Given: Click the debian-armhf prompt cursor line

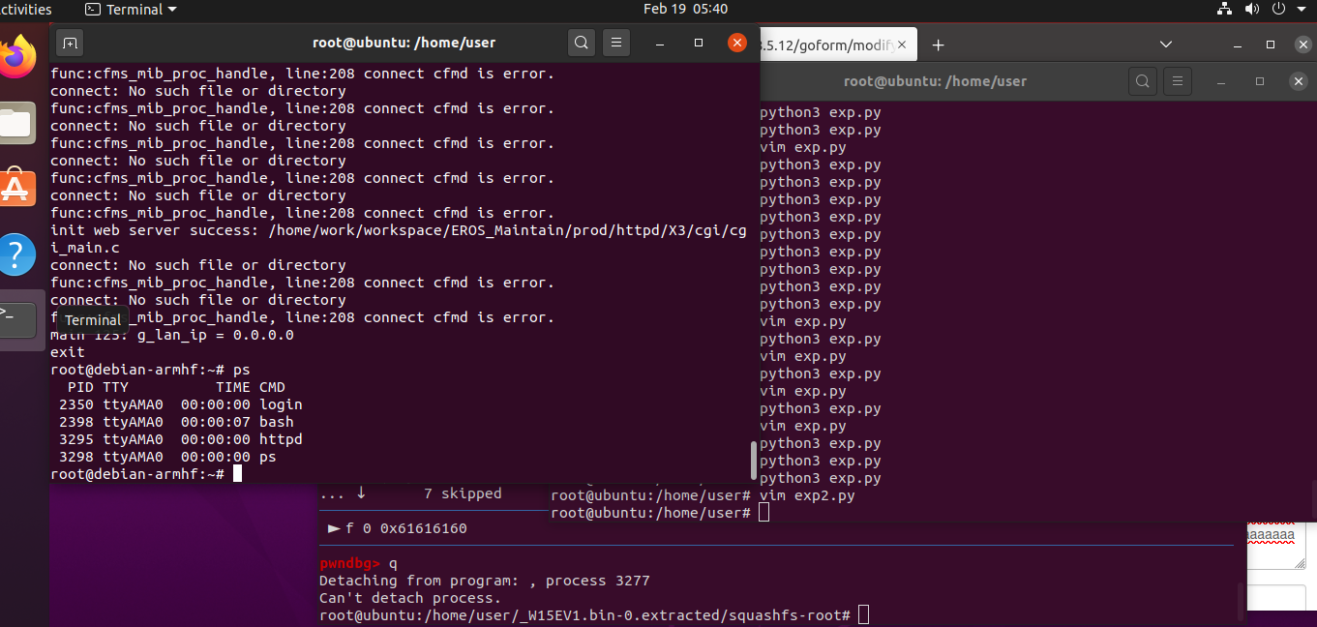Looking at the screenshot, I should click(146, 474).
